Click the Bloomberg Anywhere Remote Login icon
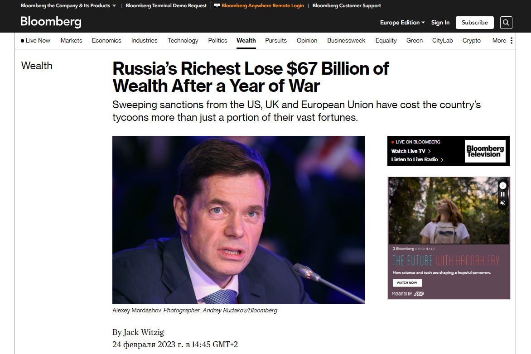 (217, 5)
